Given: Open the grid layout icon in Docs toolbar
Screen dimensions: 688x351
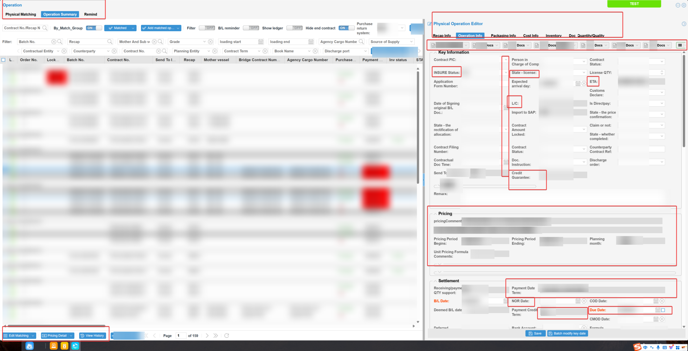Looking at the screenshot, I should pos(680,45).
